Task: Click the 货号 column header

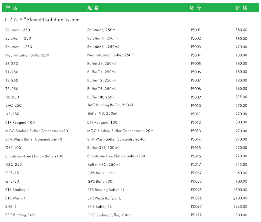Action: tap(195, 8)
